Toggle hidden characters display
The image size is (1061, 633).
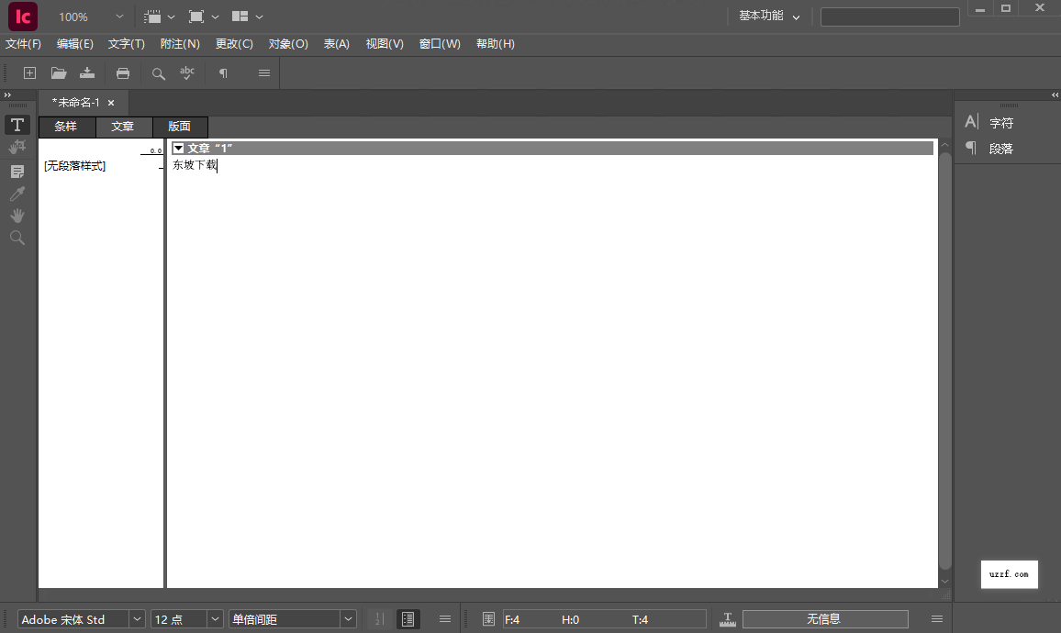pyautogui.click(x=222, y=72)
